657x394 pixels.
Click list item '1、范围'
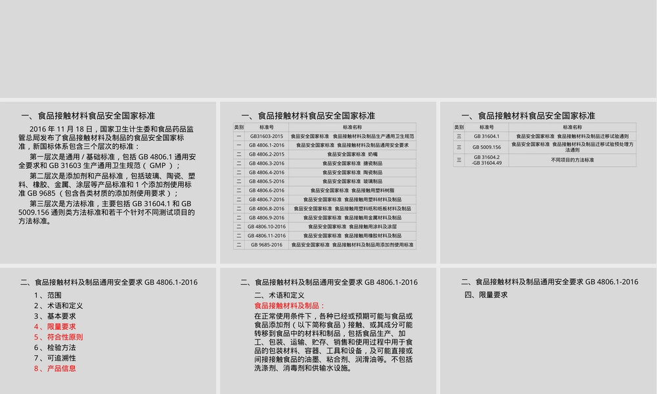click(x=48, y=295)
